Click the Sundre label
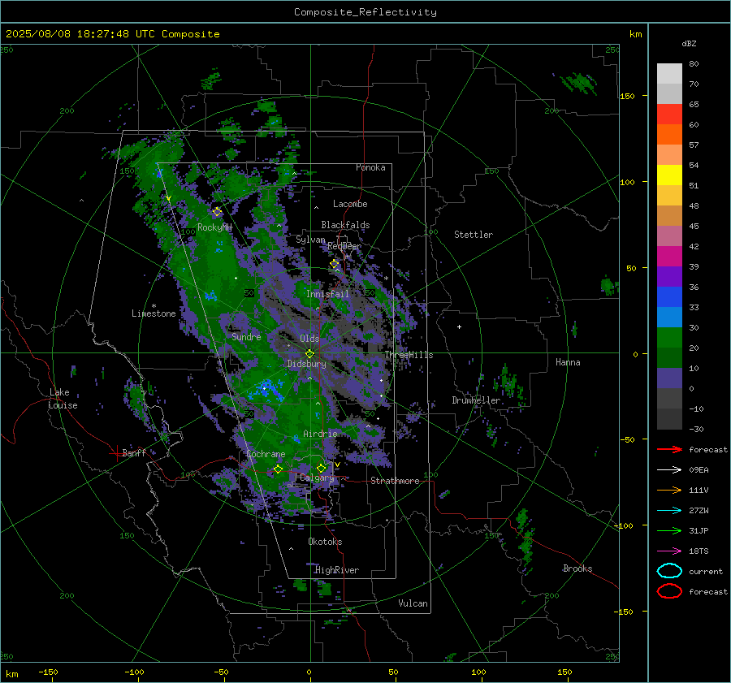This screenshot has width=731, height=683. (246, 336)
